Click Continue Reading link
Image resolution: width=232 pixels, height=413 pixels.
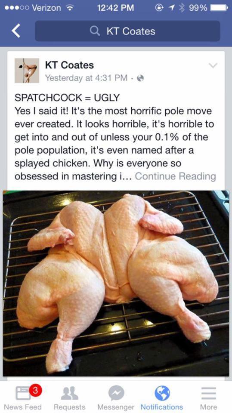(x=175, y=176)
